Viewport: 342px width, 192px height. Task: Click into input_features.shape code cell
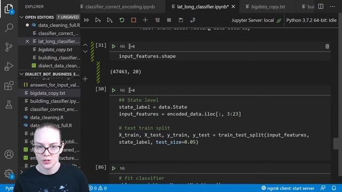coord(220,57)
